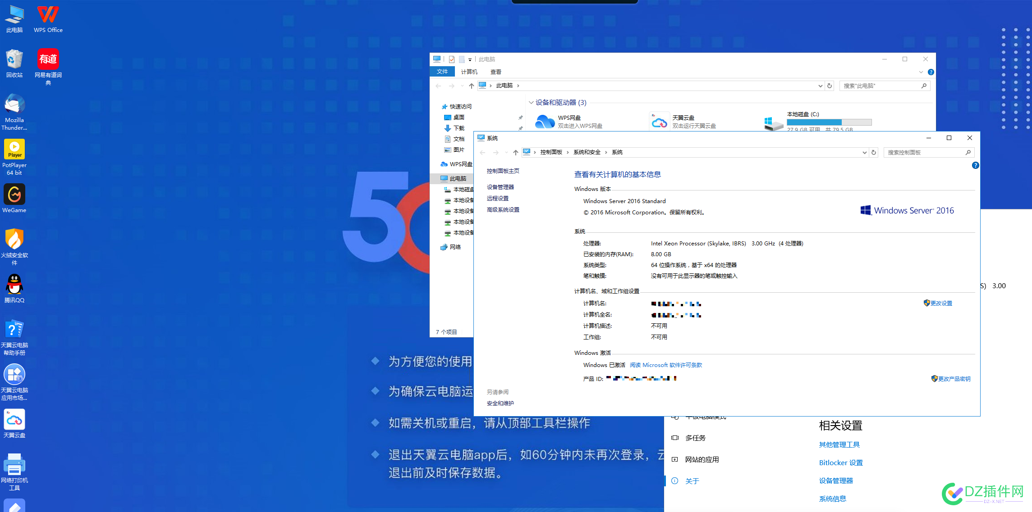Open 高级系统设置 link
Image resolution: width=1032 pixels, height=512 pixels.
(x=503, y=210)
